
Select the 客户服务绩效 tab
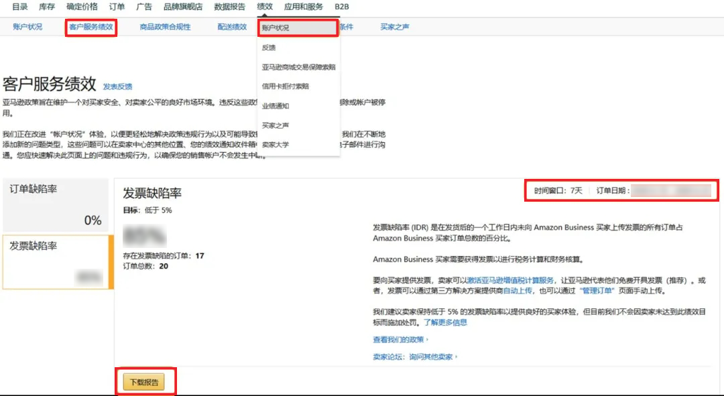coord(88,27)
